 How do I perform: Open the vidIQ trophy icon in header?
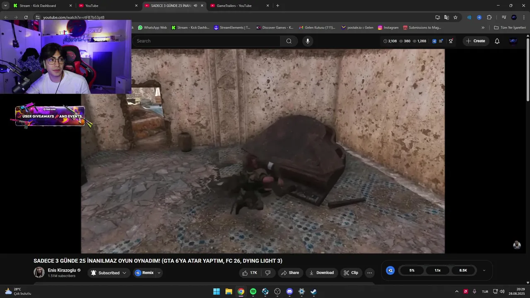point(450,41)
